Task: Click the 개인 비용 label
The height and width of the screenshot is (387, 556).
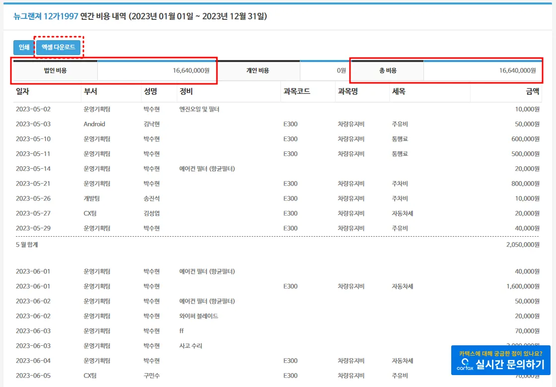Action: pos(258,70)
